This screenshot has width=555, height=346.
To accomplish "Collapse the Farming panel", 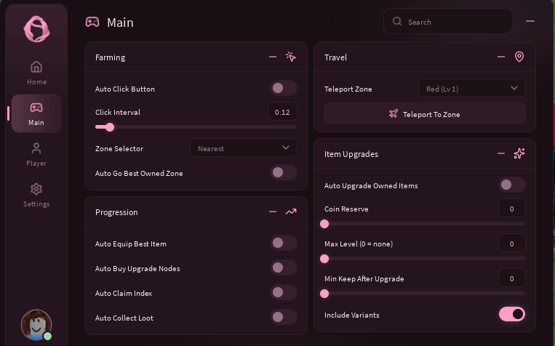I will tap(273, 57).
